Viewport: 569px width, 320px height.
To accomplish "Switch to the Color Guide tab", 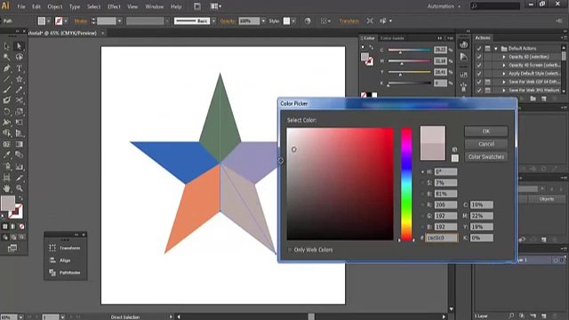I will click(392, 38).
